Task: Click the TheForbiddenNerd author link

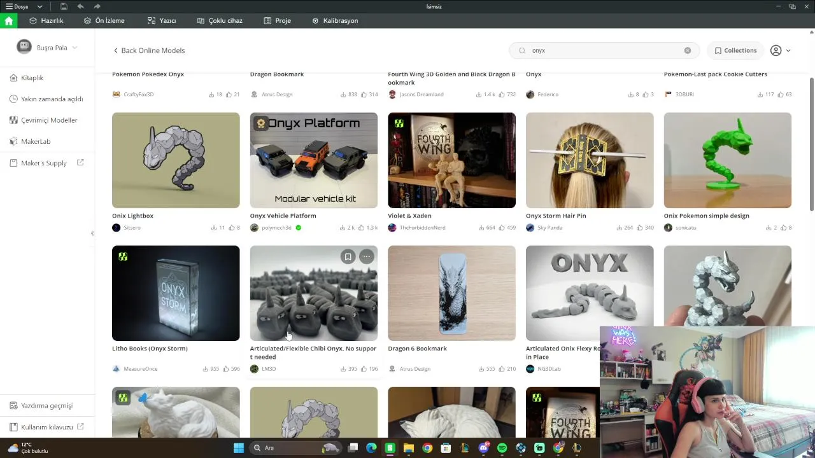Action: click(x=422, y=228)
